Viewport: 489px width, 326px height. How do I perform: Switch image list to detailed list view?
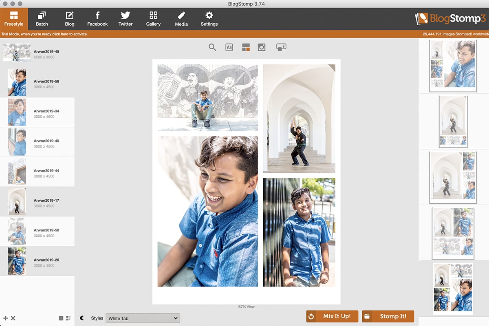(68, 318)
